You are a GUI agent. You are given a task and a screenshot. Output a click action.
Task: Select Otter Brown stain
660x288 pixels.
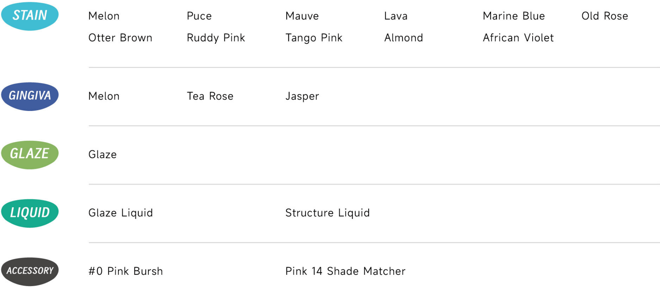[x=120, y=38]
